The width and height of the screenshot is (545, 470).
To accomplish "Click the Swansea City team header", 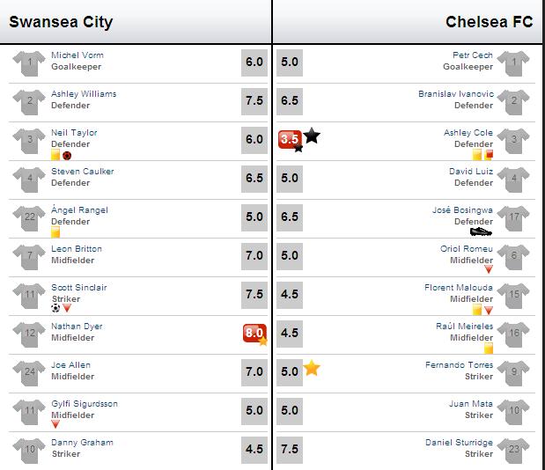I will pos(61,22).
